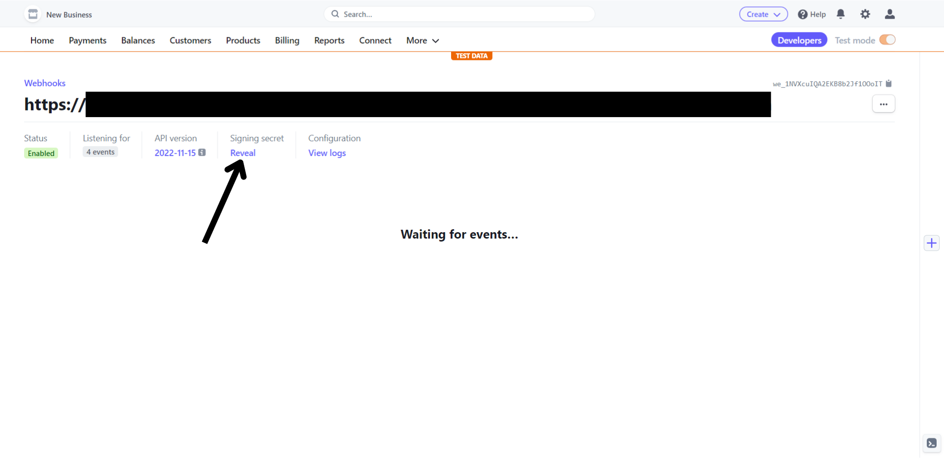Screen dimensions: 944x458
Task: Open View logs link
Action: [327, 153]
